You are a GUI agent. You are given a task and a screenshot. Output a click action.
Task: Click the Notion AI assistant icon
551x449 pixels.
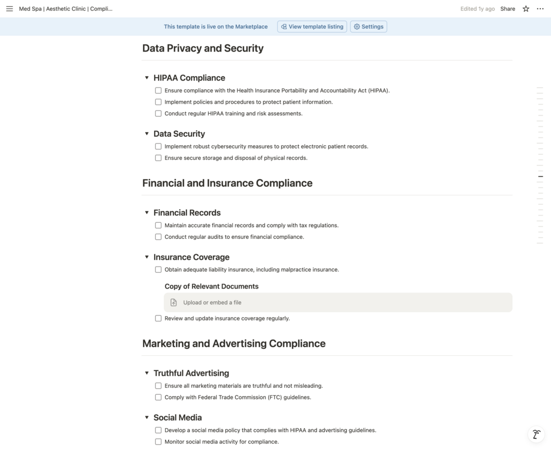click(536, 434)
